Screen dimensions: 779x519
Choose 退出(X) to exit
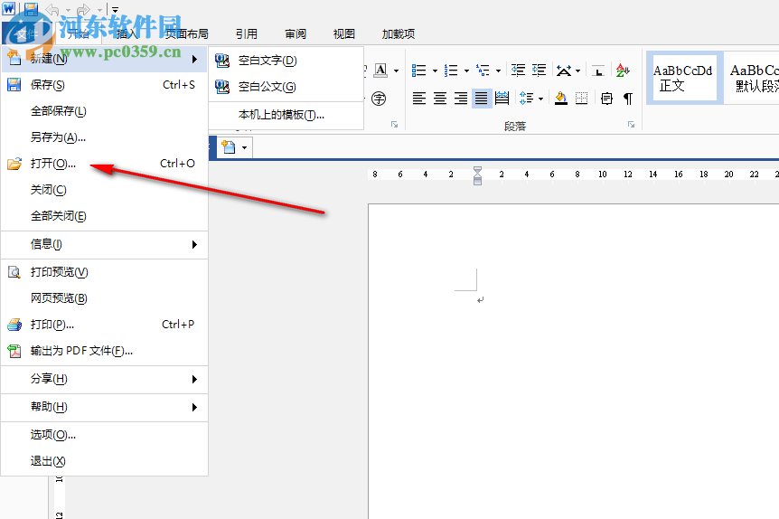pyautogui.click(x=104, y=461)
